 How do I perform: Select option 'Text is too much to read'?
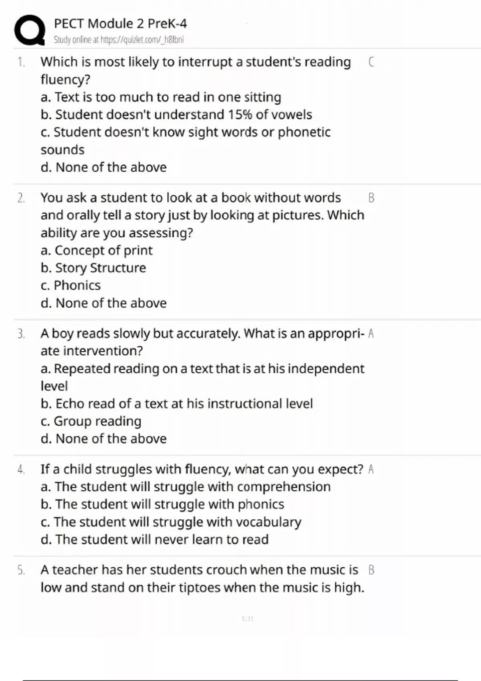161,97
